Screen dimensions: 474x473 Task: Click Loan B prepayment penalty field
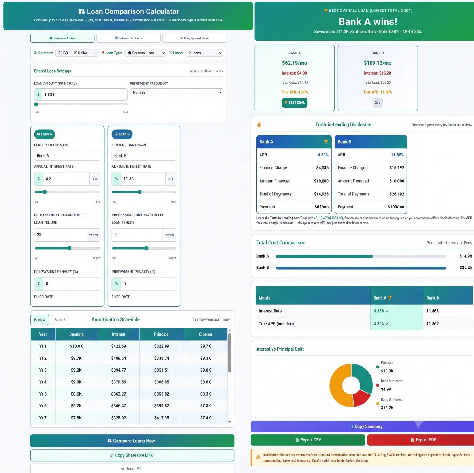148,284
